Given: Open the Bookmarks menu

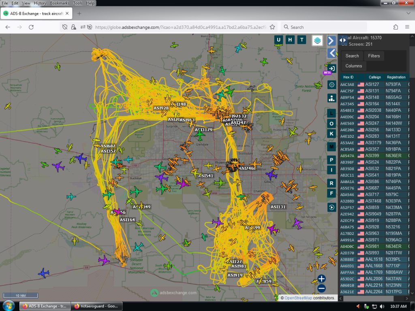Looking at the screenshot, I should tap(60, 3).
